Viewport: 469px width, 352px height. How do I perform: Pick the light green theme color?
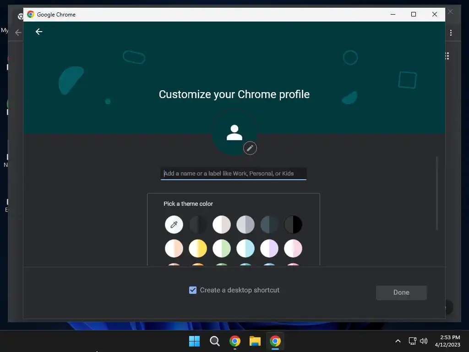point(222,248)
